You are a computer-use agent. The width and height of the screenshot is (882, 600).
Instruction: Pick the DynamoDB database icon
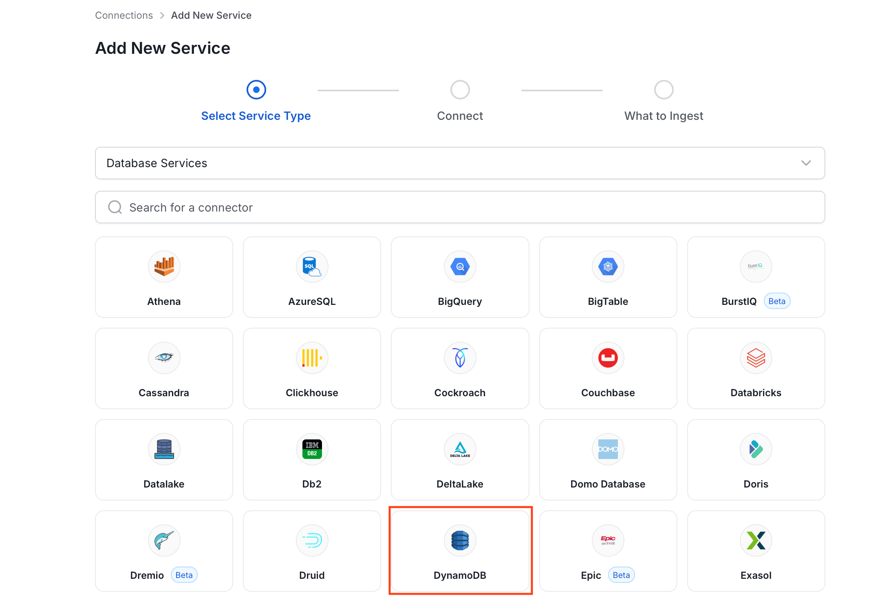point(460,540)
